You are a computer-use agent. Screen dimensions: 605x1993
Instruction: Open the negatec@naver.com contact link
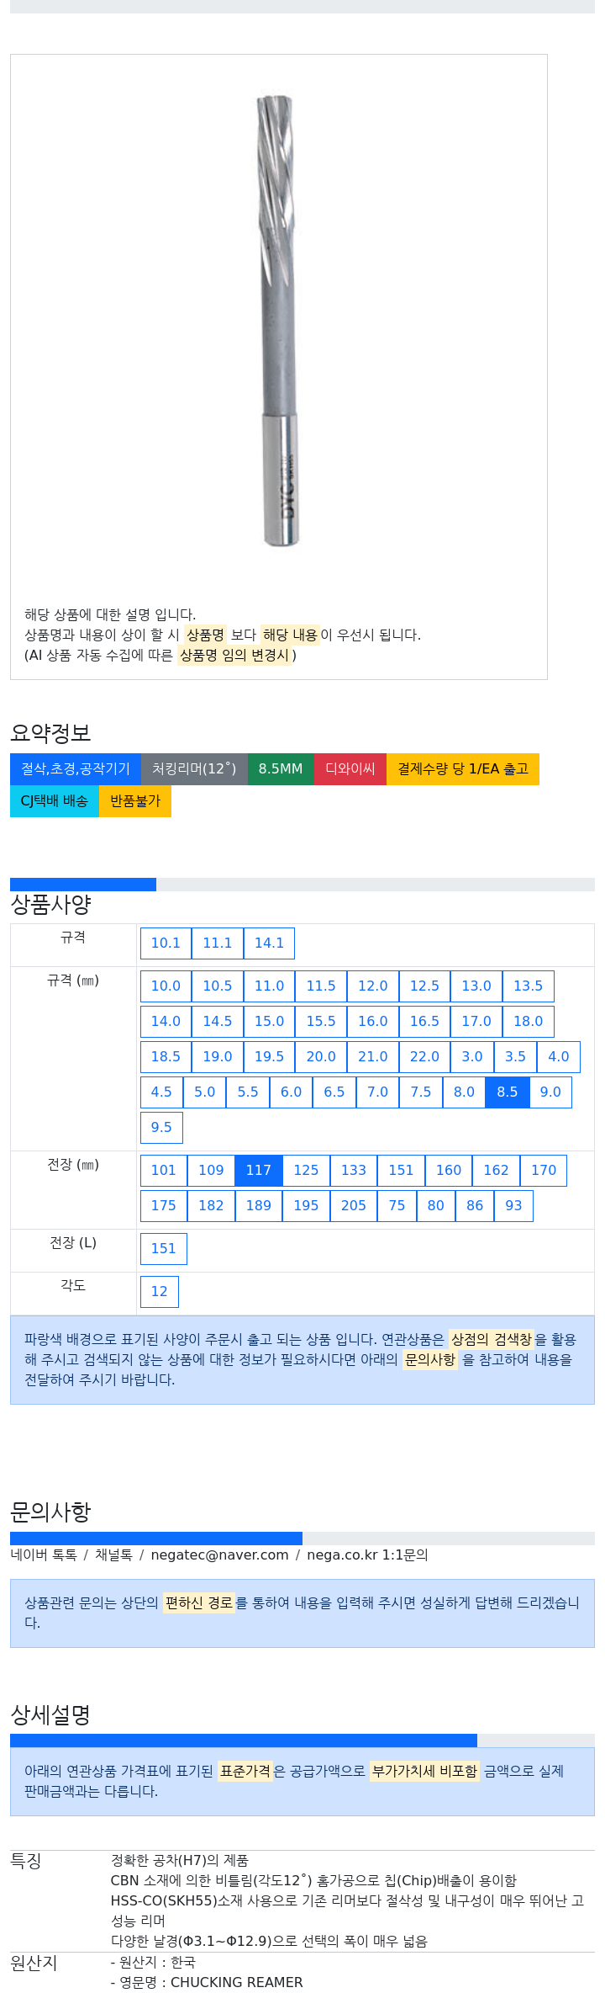click(219, 1555)
